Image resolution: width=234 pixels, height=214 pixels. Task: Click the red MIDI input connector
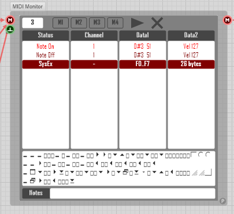pos(10,20)
